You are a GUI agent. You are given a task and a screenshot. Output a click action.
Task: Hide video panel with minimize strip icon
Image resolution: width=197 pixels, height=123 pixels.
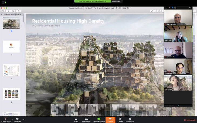click(167, 8)
